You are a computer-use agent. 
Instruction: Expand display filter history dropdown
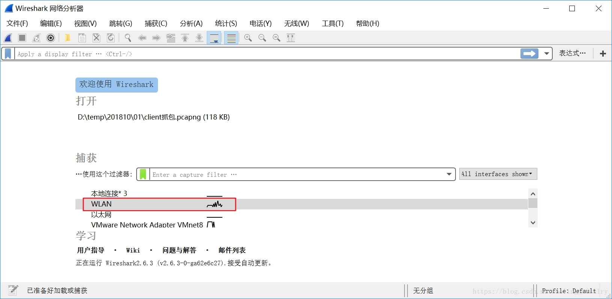(547, 54)
